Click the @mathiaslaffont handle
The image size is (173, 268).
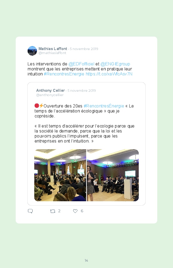coord(52,53)
